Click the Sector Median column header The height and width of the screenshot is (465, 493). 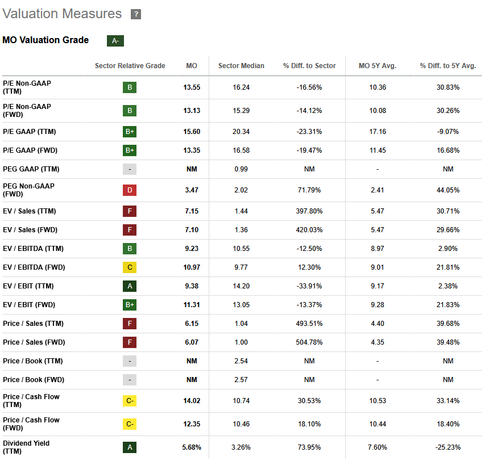[241, 66]
